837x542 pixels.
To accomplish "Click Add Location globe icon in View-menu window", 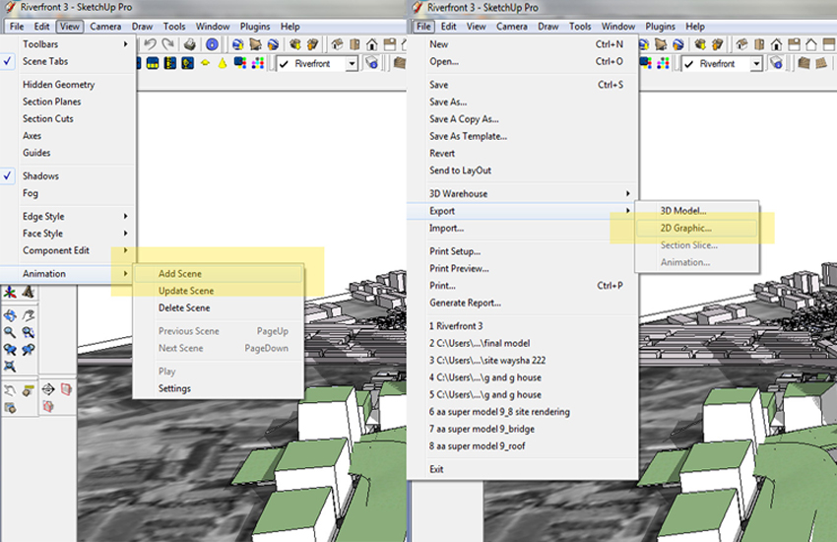I will pyautogui.click(x=238, y=44).
